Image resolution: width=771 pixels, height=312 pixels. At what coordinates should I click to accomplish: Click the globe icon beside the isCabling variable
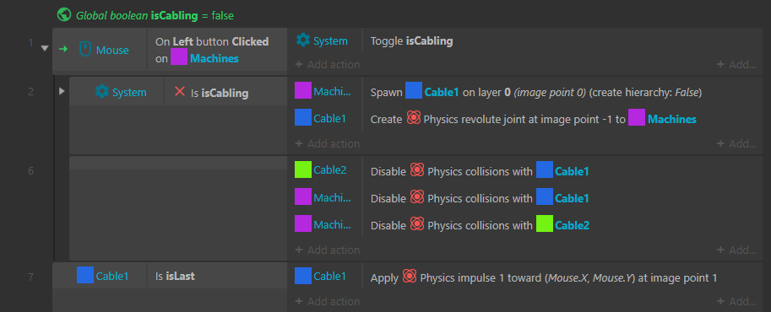(64, 15)
